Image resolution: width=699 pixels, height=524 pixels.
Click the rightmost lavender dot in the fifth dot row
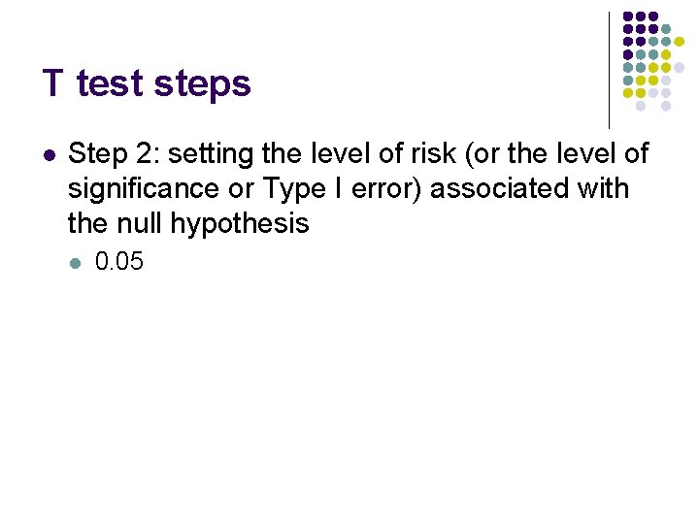[679, 68]
